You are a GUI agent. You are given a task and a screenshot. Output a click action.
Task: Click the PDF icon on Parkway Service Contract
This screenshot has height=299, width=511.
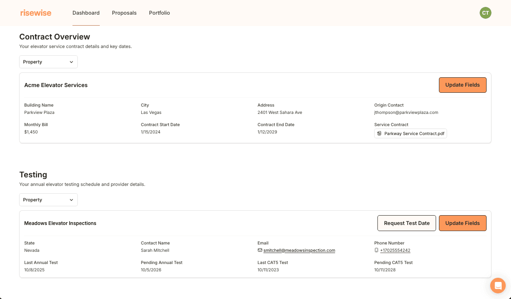[x=379, y=133]
